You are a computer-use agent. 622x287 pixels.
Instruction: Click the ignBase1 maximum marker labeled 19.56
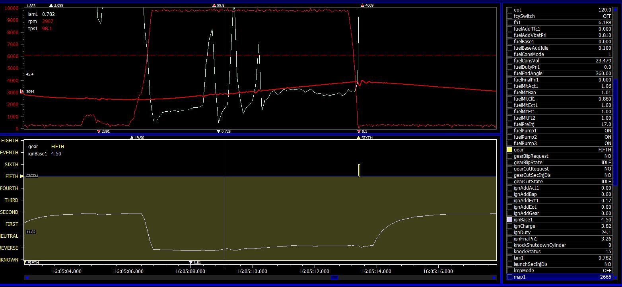pos(132,138)
